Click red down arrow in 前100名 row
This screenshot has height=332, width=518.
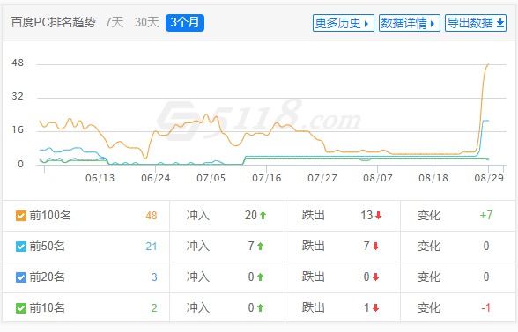click(x=379, y=216)
